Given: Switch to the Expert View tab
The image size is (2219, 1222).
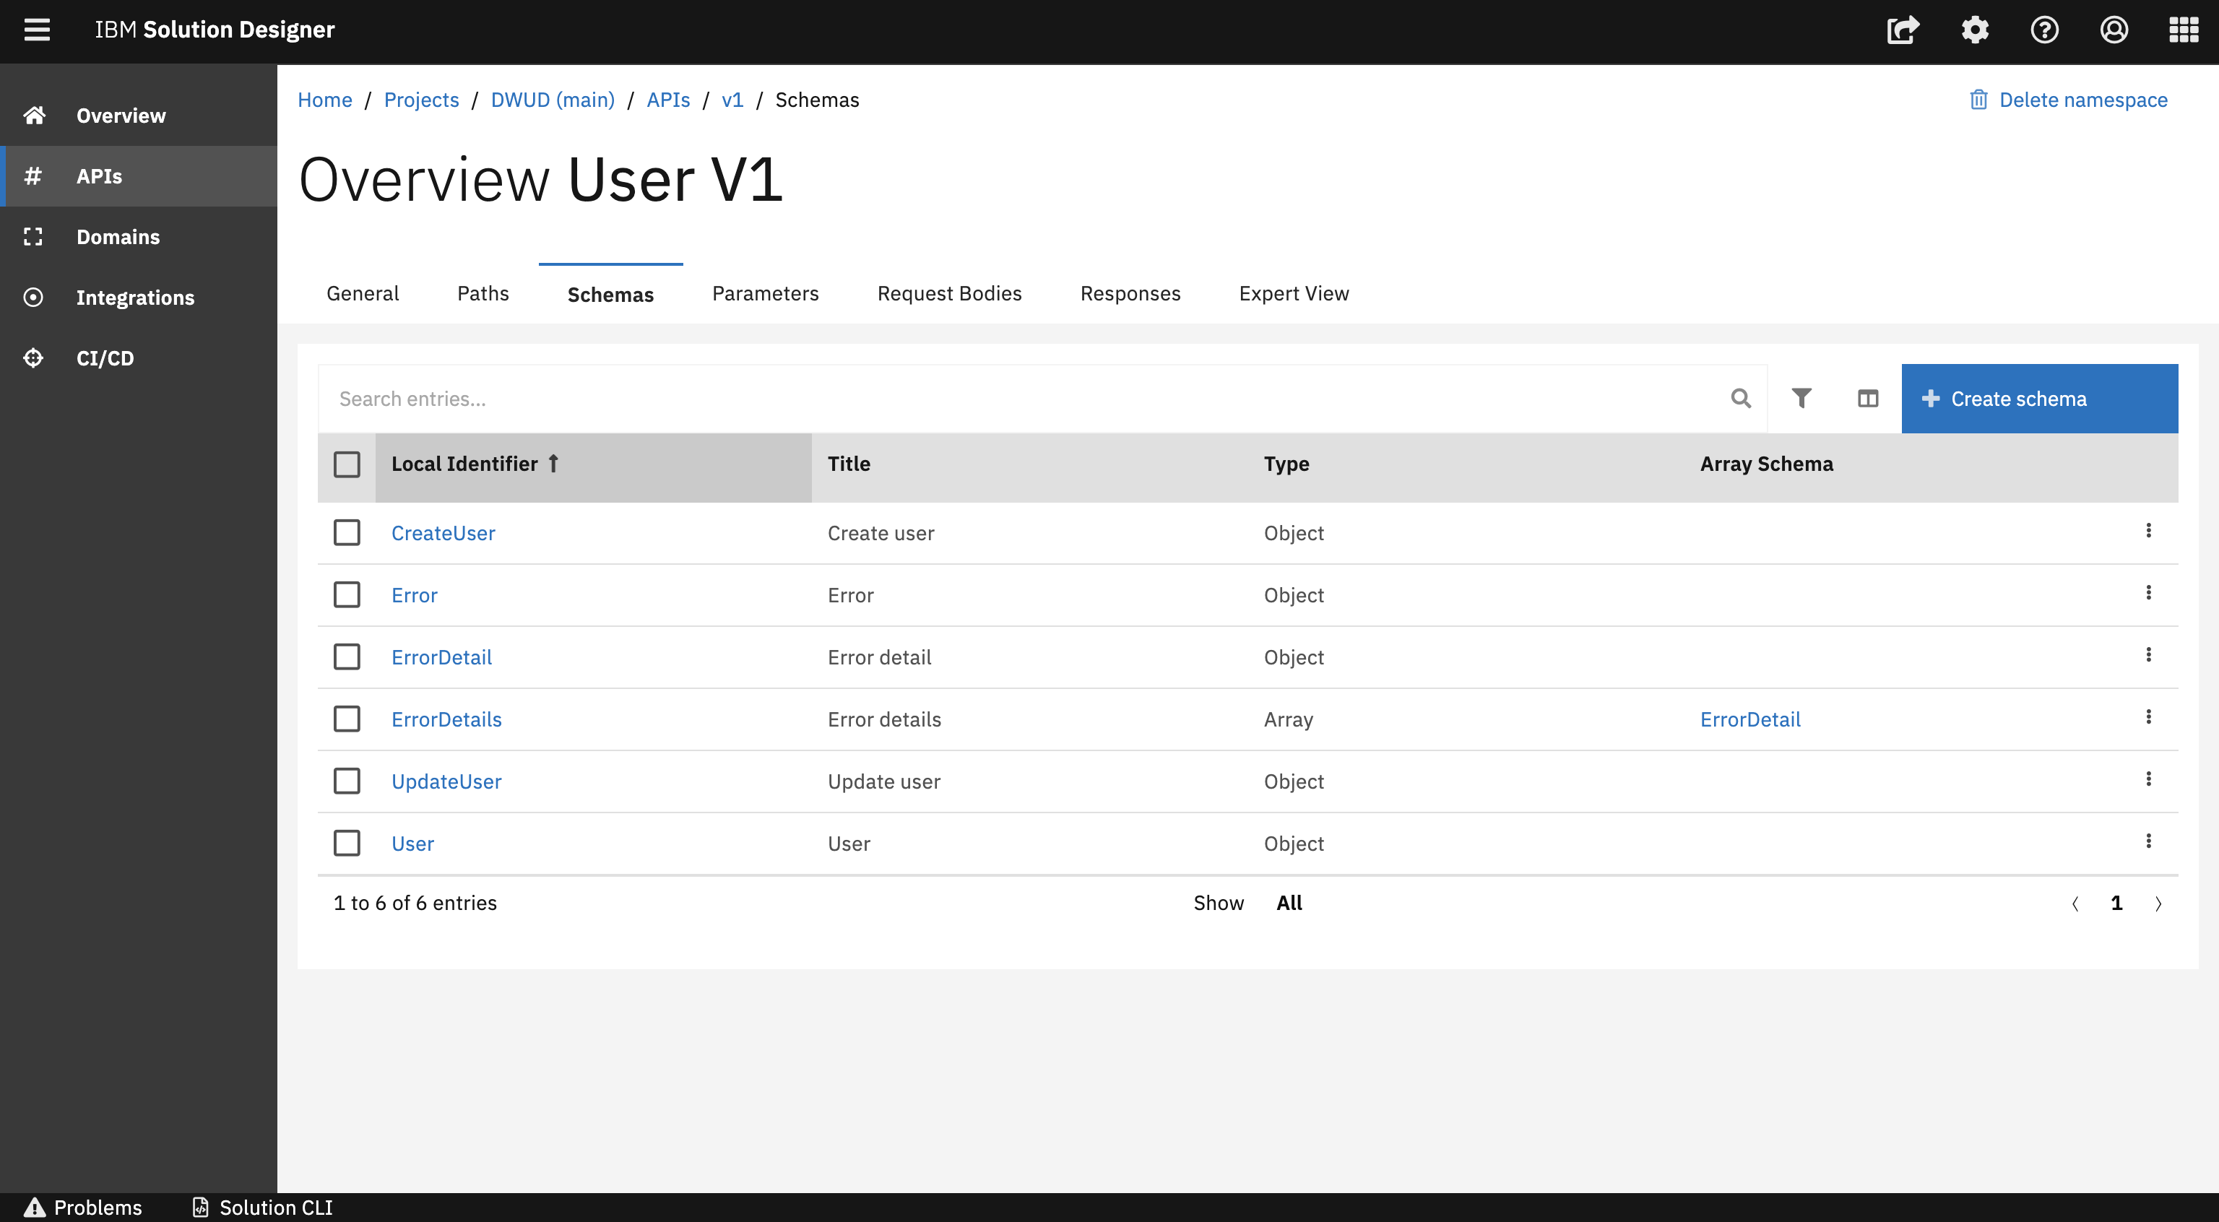Looking at the screenshot, I should pyautogui.click(x=1293, y=294).
